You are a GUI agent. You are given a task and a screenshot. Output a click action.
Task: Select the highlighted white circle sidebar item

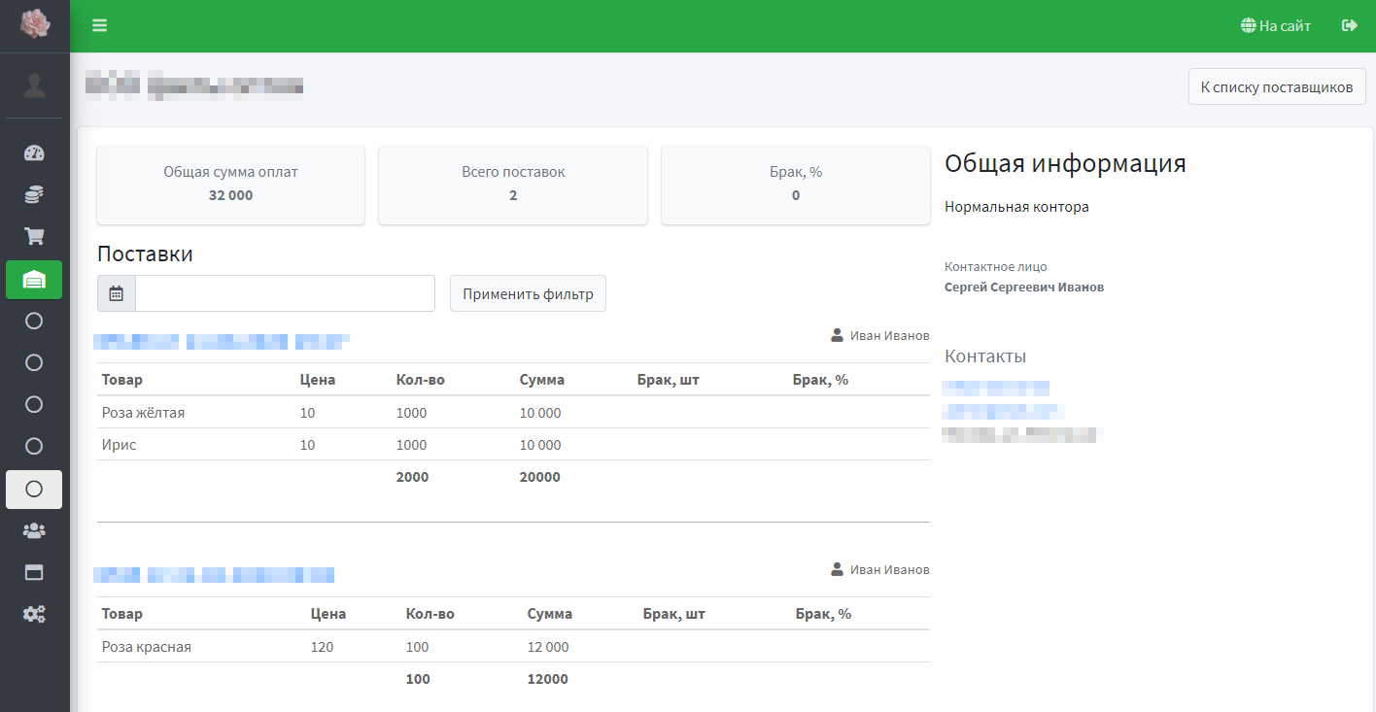click(x=34, y=490)
